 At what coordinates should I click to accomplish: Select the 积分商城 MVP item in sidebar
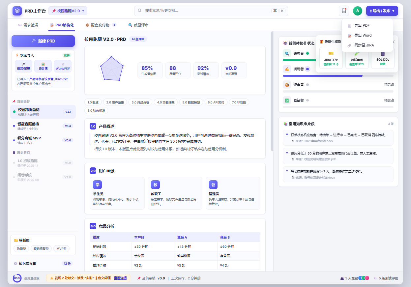coord(43,140)
